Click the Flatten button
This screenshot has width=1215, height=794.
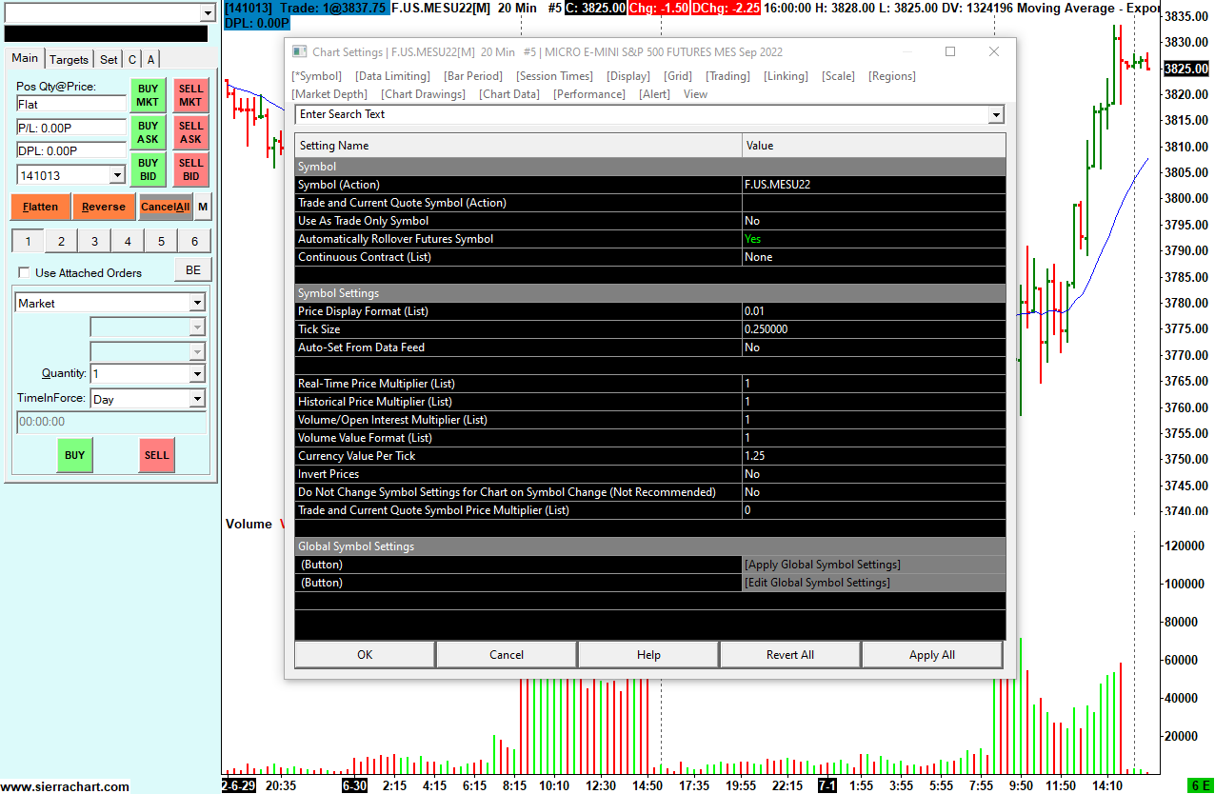click(x=40, y=207)
